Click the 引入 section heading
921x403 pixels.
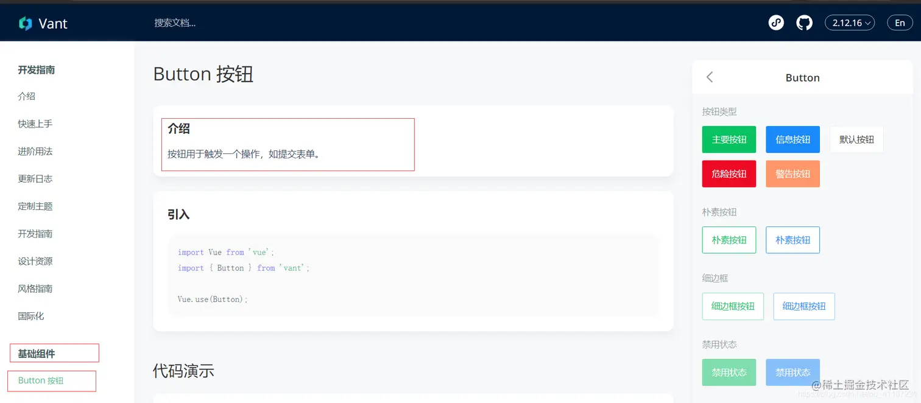click(179, 214)
